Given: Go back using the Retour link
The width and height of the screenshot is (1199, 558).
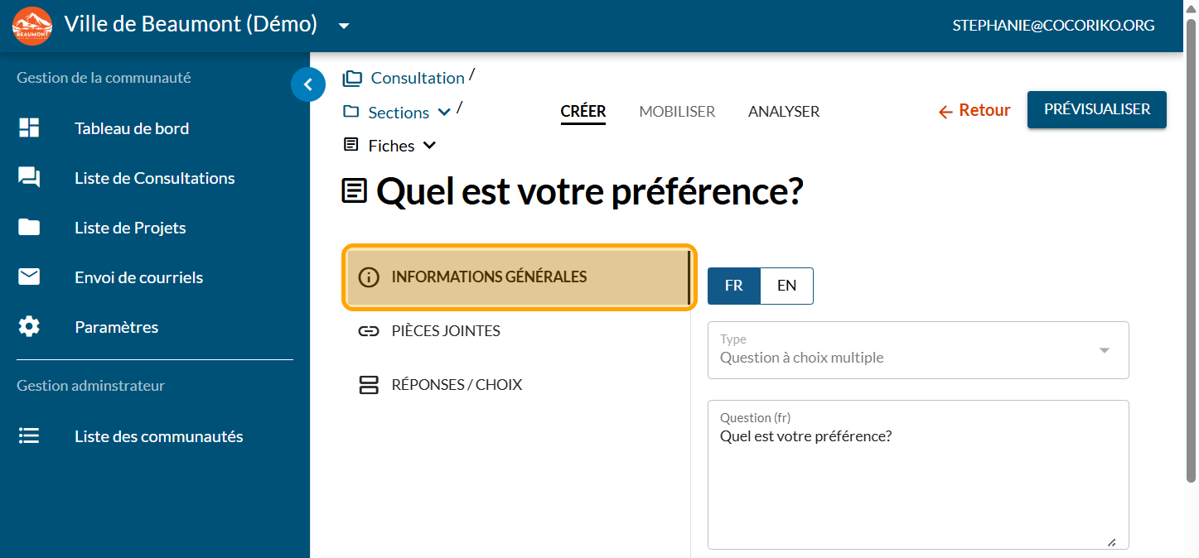Looking at the screenshot, I should pyautogui.click(x=974, y=111).
